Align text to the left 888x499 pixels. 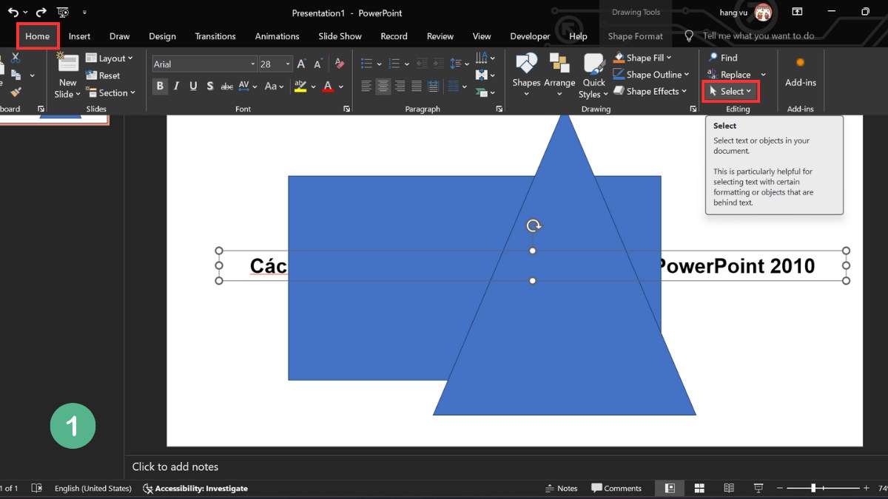[366, 86]
